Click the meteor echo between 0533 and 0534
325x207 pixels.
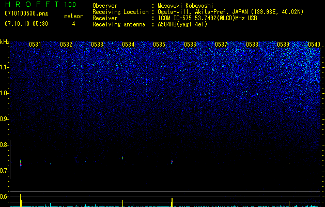[x=122, y=158]
